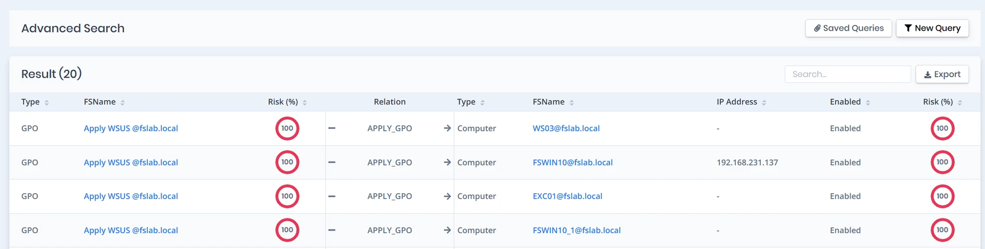Viewport: 985px width, 249px height.
Task: Click right risk 100 badge in FSWIN10@fslab.local row
Action: point(942,162)
